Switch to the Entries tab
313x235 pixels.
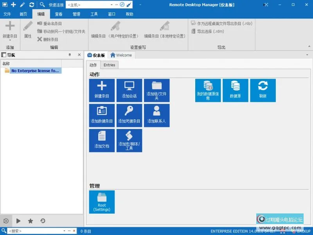click(109, 65)
